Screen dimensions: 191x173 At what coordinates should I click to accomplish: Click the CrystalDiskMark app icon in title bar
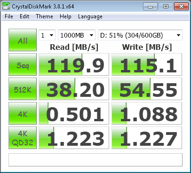6,6
